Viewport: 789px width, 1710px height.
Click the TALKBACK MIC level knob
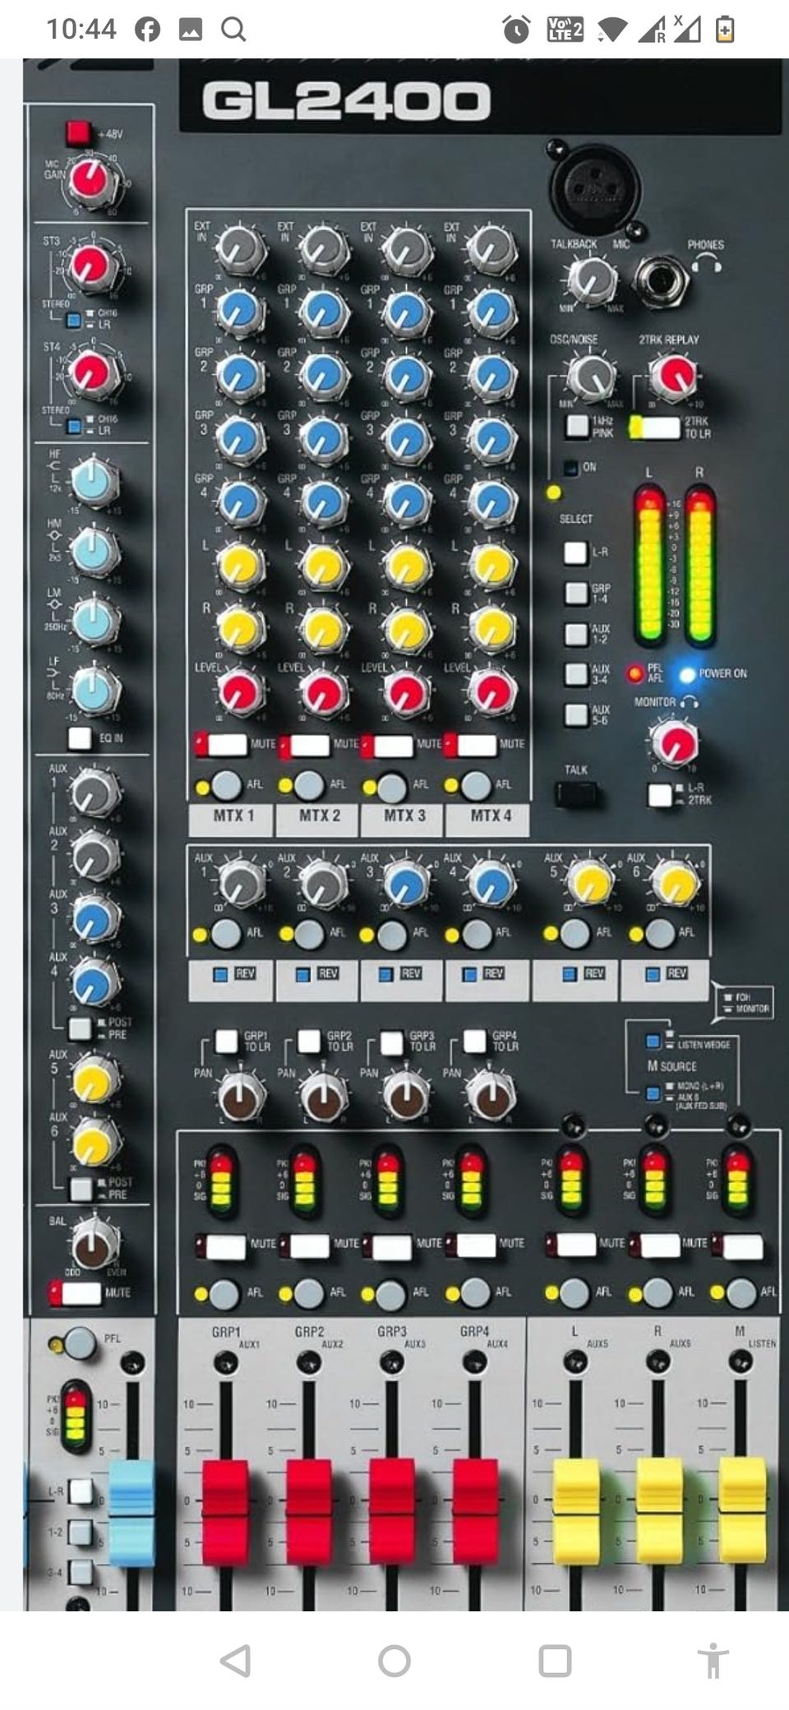click(593, 282)
